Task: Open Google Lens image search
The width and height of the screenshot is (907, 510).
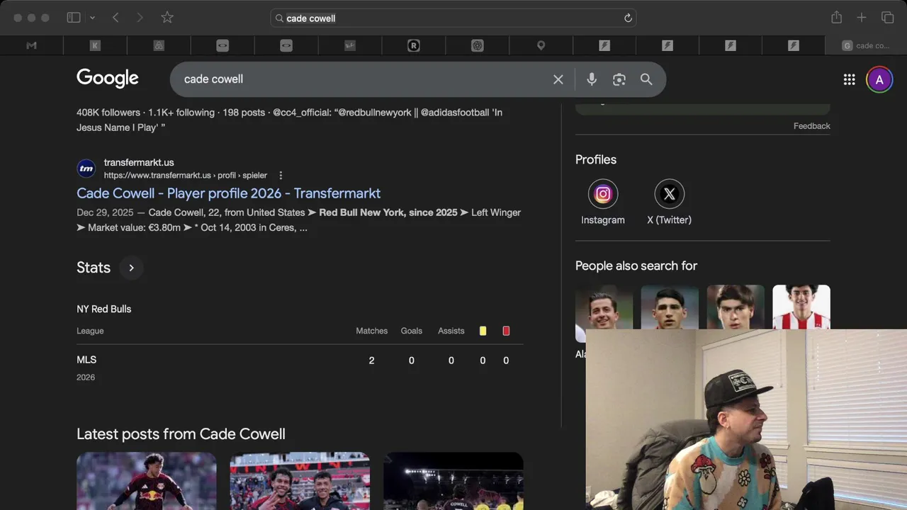Action: pos(619,79)
